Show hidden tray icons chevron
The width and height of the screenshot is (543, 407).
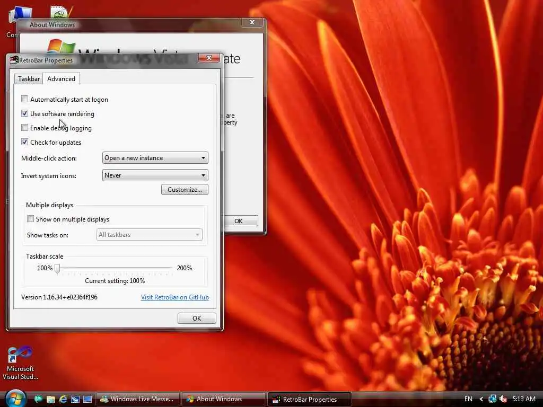click(x=481, y=399)
